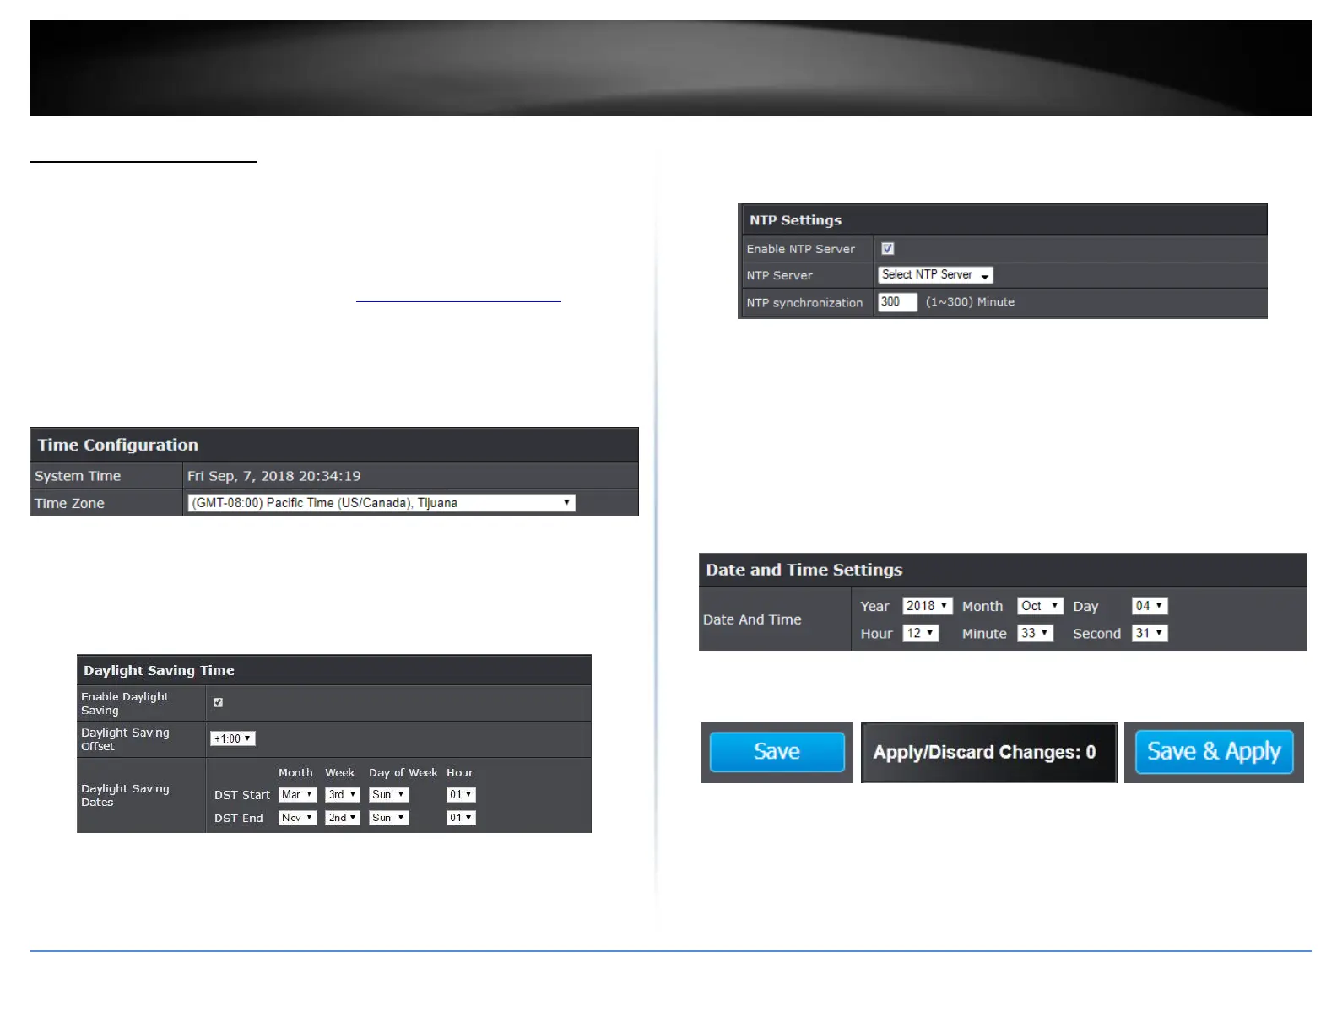Open the Daylight Saving Offset dropdown

coord(233,738)
